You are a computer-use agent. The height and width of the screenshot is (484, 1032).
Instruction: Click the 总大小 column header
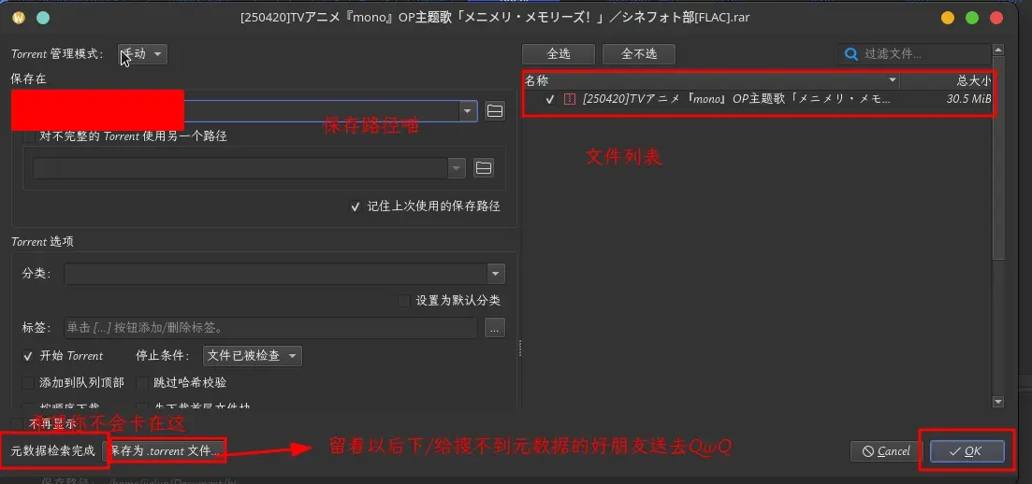946,81
